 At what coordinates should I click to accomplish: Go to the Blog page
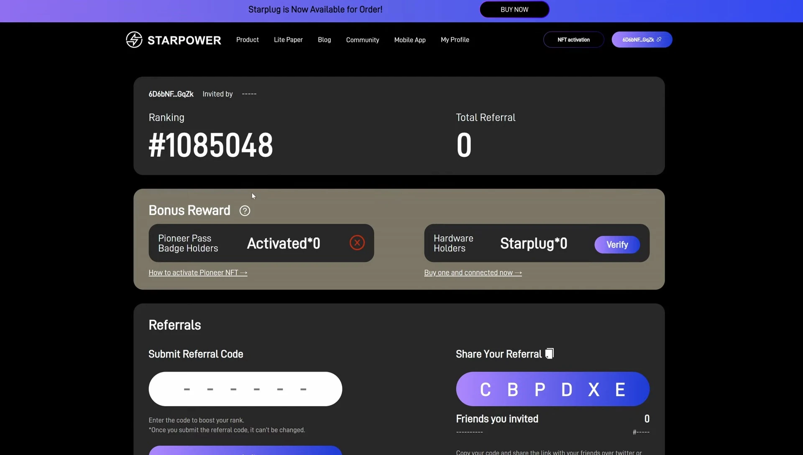pos(325,40)
